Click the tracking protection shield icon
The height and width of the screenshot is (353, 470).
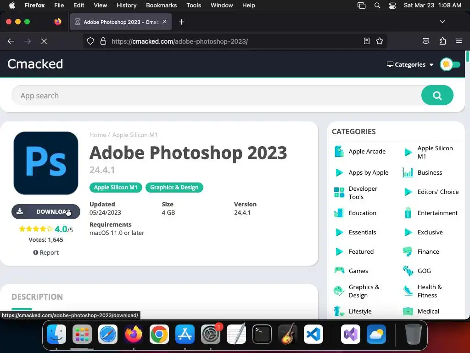[x=90, y=41]
